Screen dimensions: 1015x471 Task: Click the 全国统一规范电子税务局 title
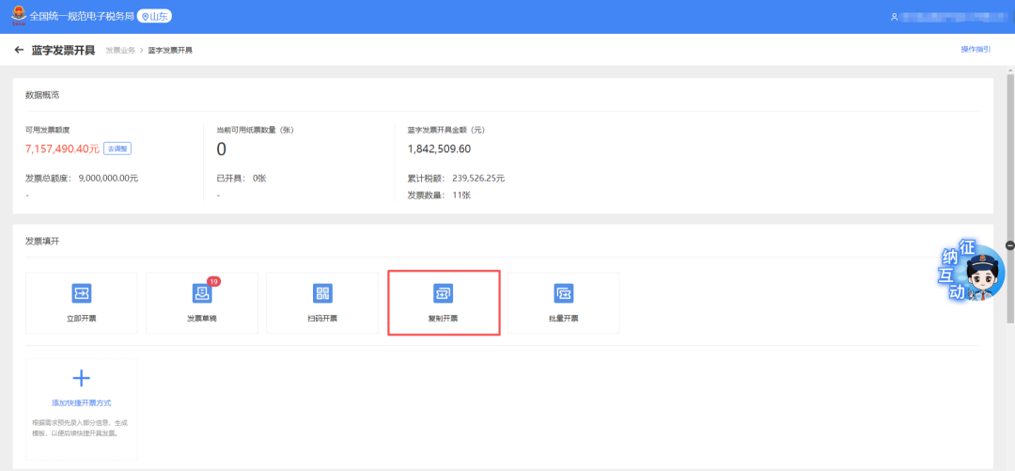click(82, 16)
